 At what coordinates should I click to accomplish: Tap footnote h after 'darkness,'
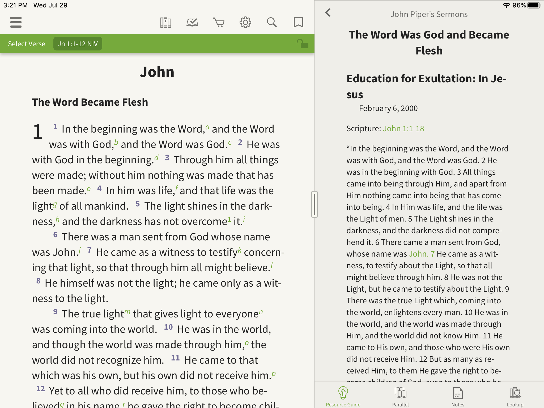tap(57, 219)
